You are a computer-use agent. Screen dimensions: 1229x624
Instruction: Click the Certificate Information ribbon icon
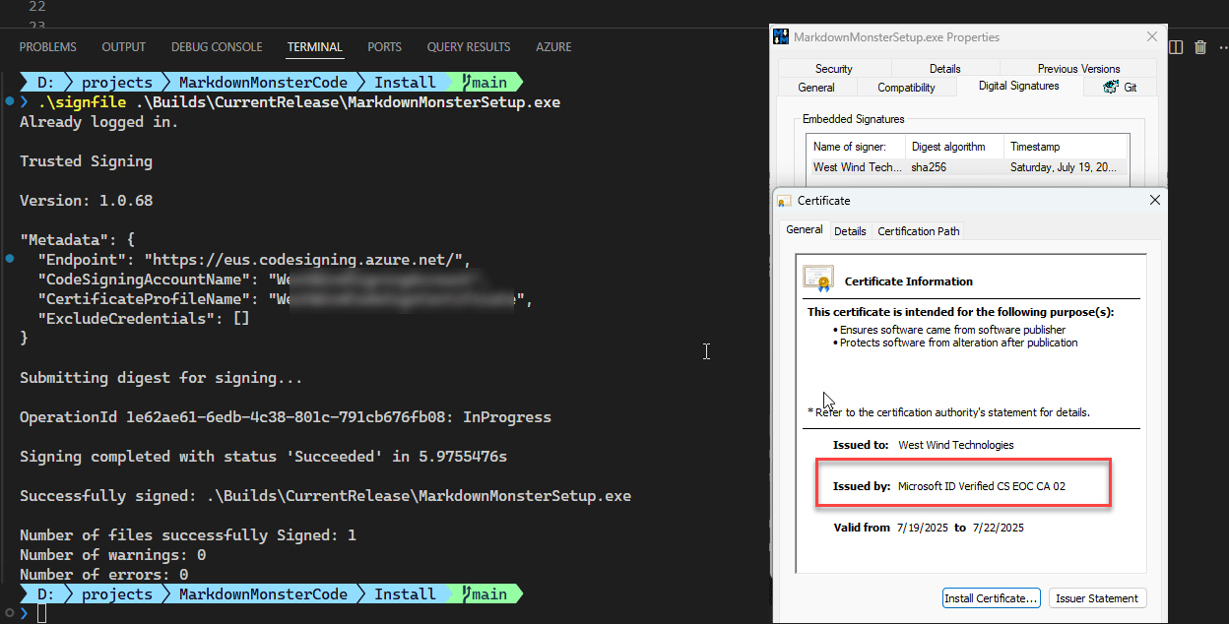coord(817,279)
